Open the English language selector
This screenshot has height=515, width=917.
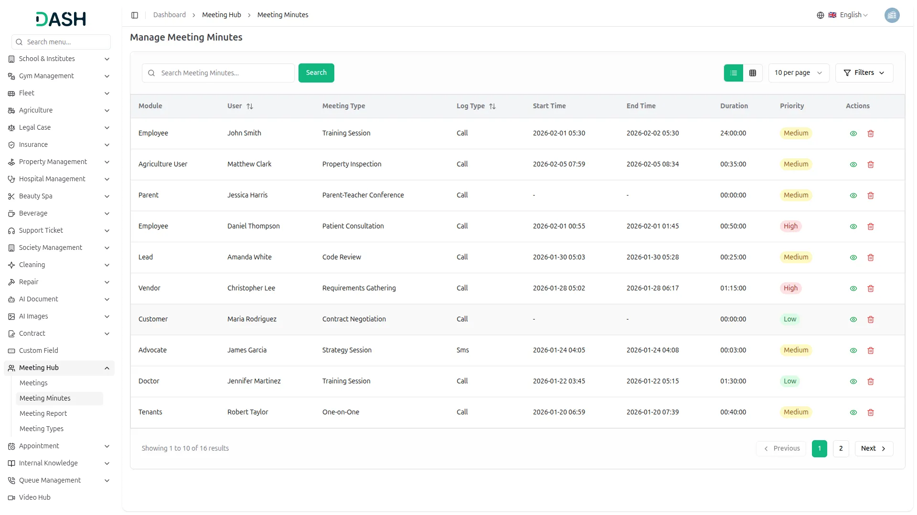[x=848, y=15]
